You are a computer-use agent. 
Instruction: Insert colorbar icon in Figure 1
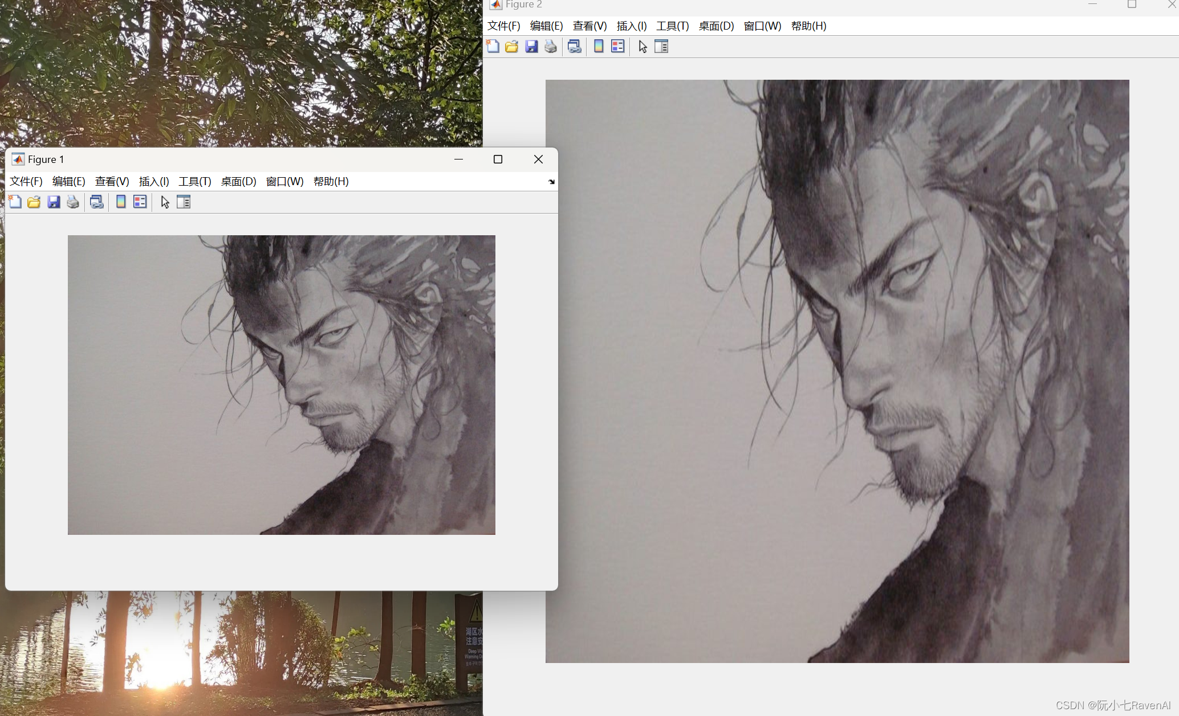coord(121,202)
